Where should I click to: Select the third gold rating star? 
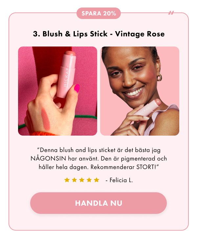[x=82, y=180]
